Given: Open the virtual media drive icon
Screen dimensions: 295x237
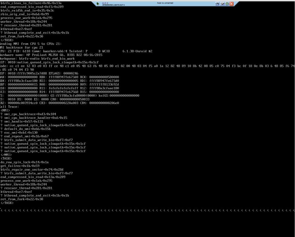Looking at the screenshot, I should click(222, 4).
